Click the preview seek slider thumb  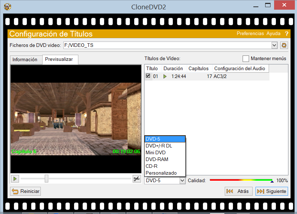[x=47, y=179]
